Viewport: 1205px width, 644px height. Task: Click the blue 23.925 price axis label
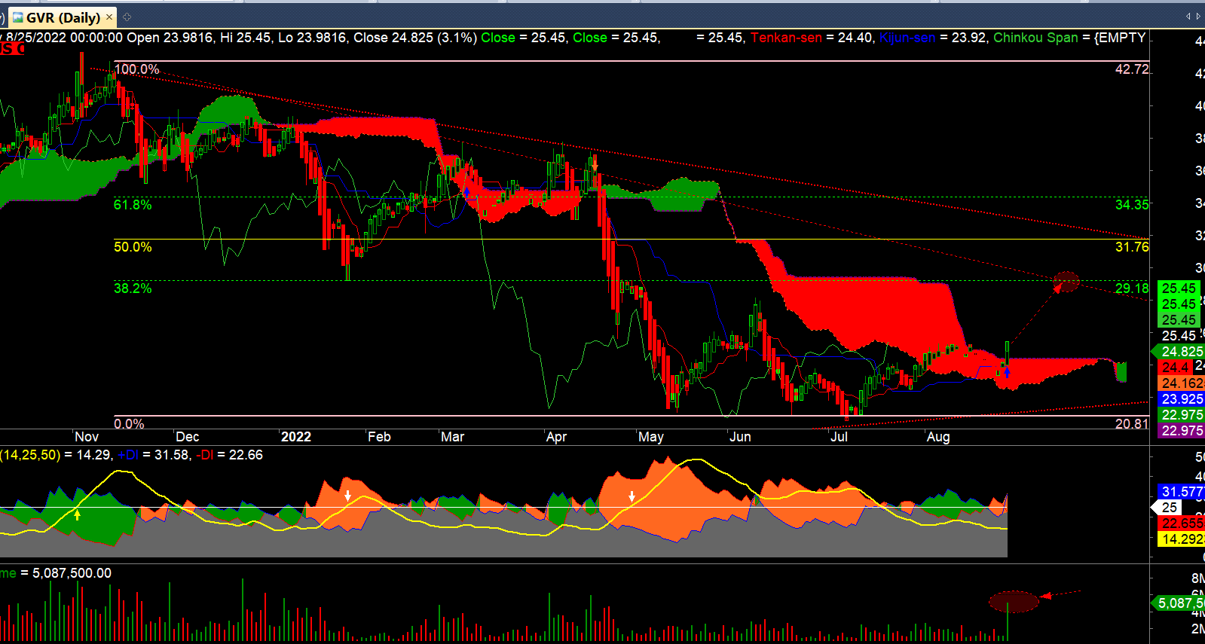click(x=1182, y=399)
